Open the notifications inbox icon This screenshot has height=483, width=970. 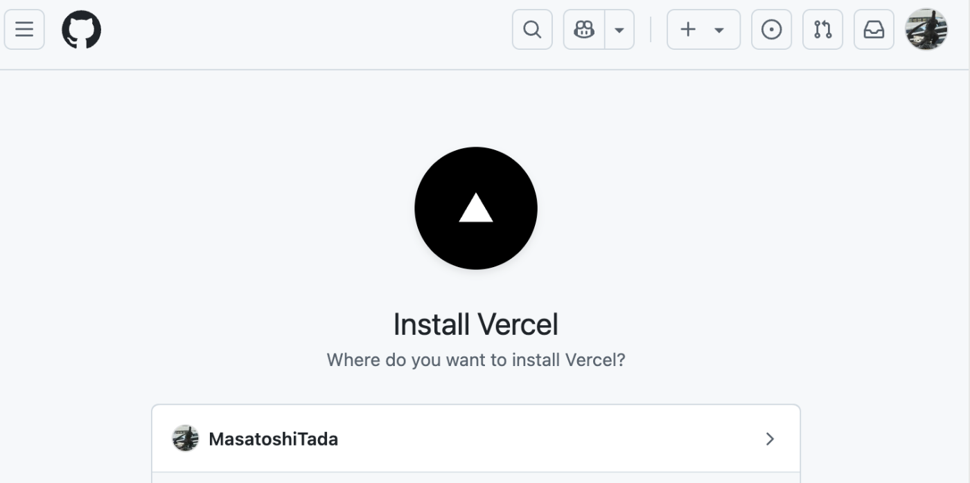(x=874, y=30)
